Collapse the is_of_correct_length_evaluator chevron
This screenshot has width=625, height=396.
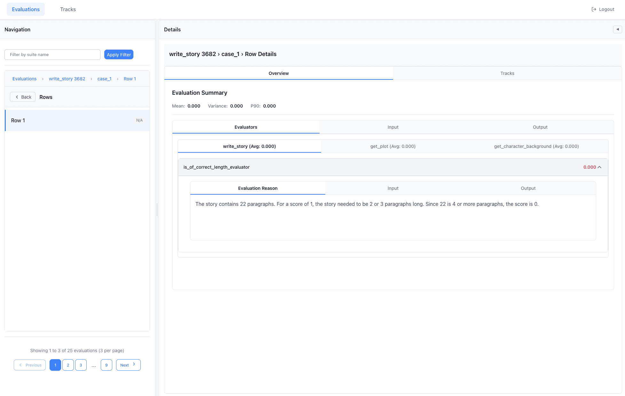point(599,167)
